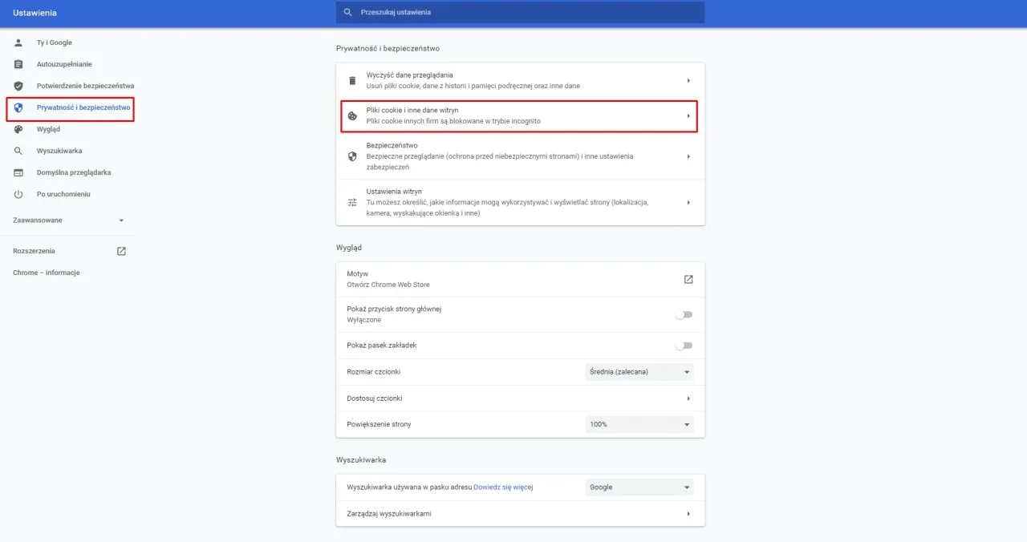The image size is (1027, 542).
Task: Click the cookie icon beside Pliki cookie i inne dane witryn
Action: pos(351,115)
